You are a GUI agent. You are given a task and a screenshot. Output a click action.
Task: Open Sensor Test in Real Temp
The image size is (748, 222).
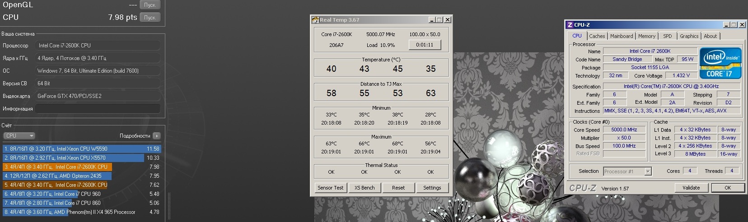click(331, 188)
